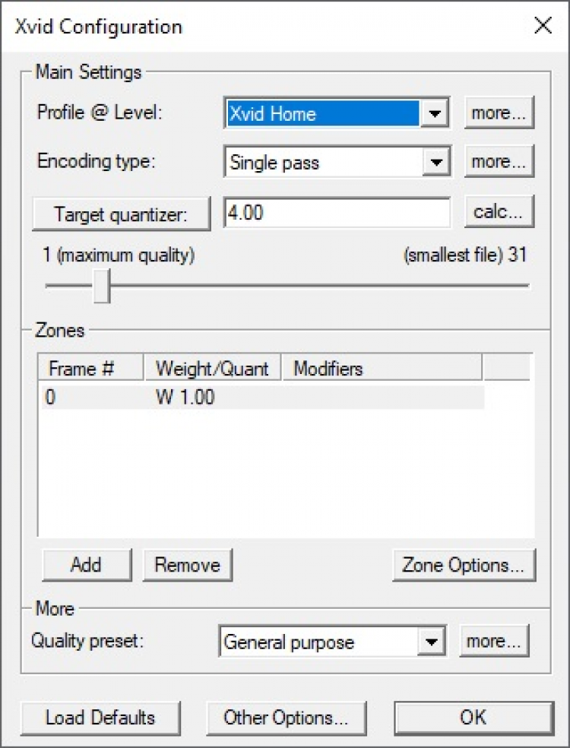Viewport: 570px width, 748px height.
Task: Close the Xvid Configuration dialog
Action: [x=543, y=26]
